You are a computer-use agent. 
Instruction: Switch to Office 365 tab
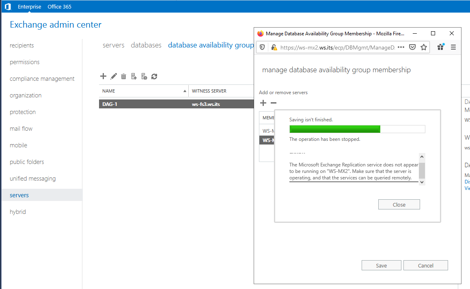(x=59, y=6)
